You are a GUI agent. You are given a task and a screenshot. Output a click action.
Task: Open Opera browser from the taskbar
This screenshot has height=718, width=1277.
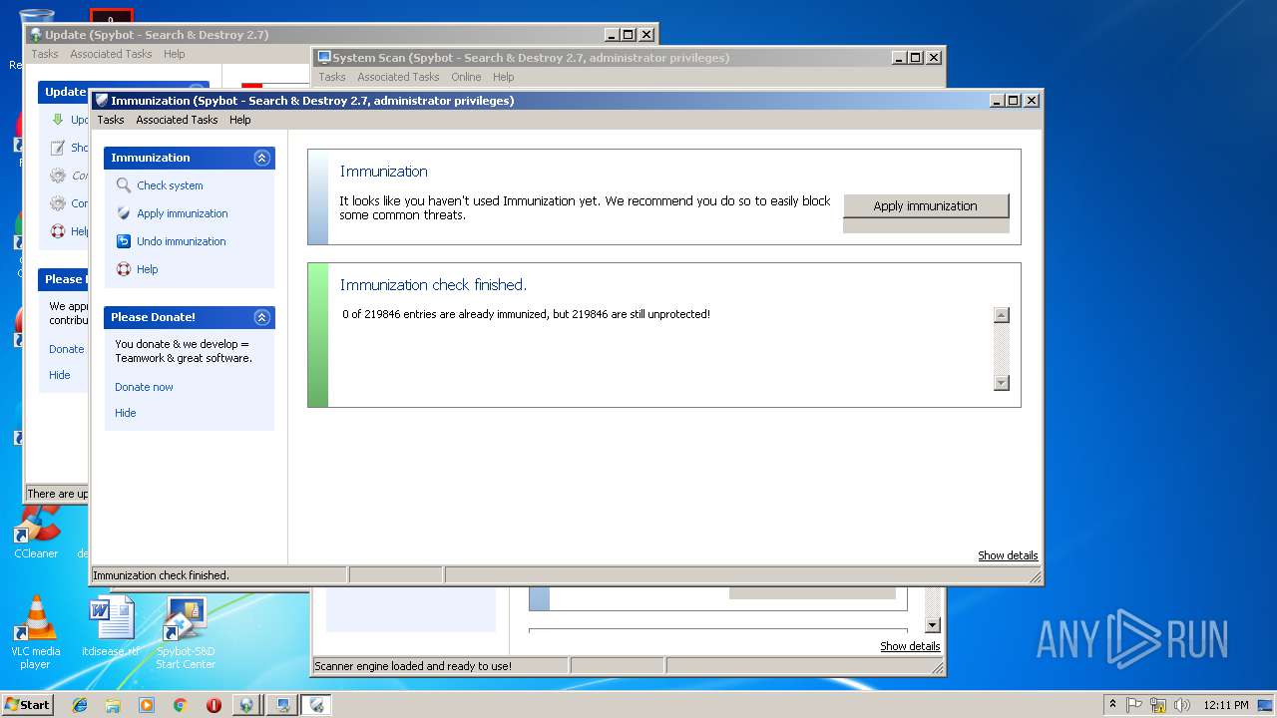213,705
